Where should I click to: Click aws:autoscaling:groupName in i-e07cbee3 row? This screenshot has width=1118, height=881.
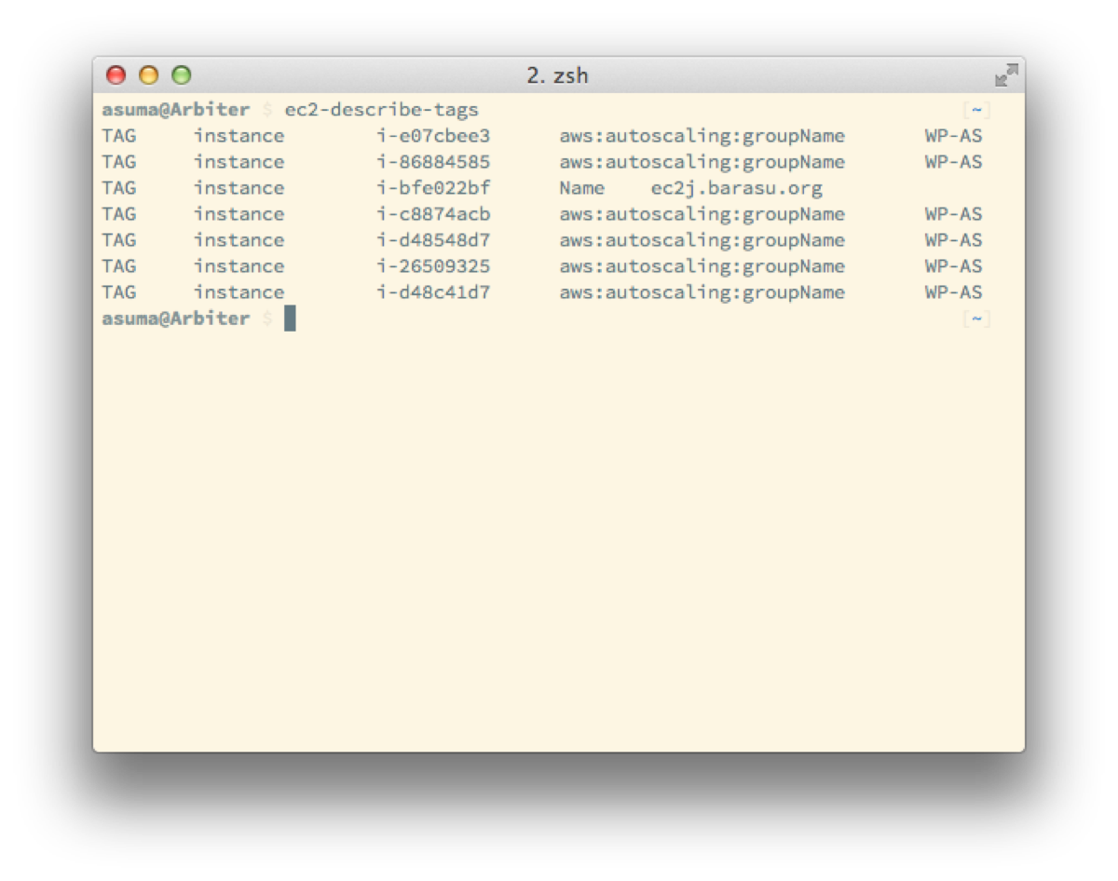[702, 136]
